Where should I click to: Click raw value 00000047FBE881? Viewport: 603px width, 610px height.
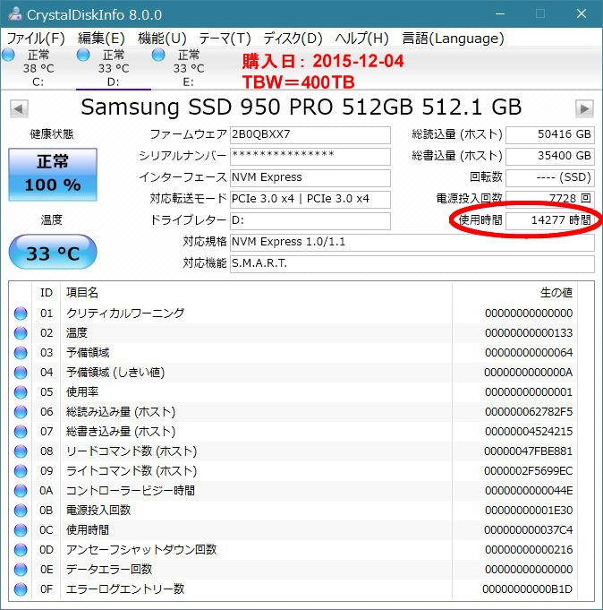click(529, 451)
